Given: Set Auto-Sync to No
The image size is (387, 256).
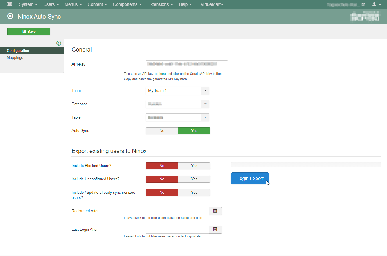Looking at the screenshot, I should tap(162, 131).
